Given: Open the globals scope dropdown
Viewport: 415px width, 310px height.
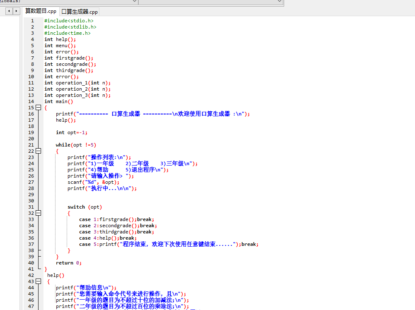Looking at the screenshot, I should 135,1.
